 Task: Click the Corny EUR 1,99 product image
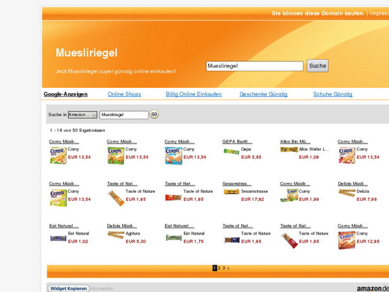pos(289,196)
